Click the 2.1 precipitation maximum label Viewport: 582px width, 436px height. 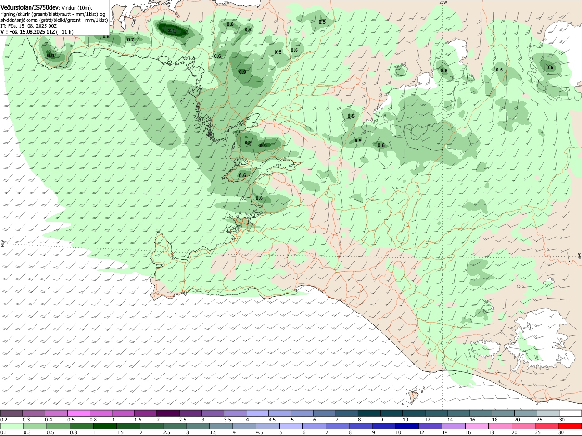point(171,30)
